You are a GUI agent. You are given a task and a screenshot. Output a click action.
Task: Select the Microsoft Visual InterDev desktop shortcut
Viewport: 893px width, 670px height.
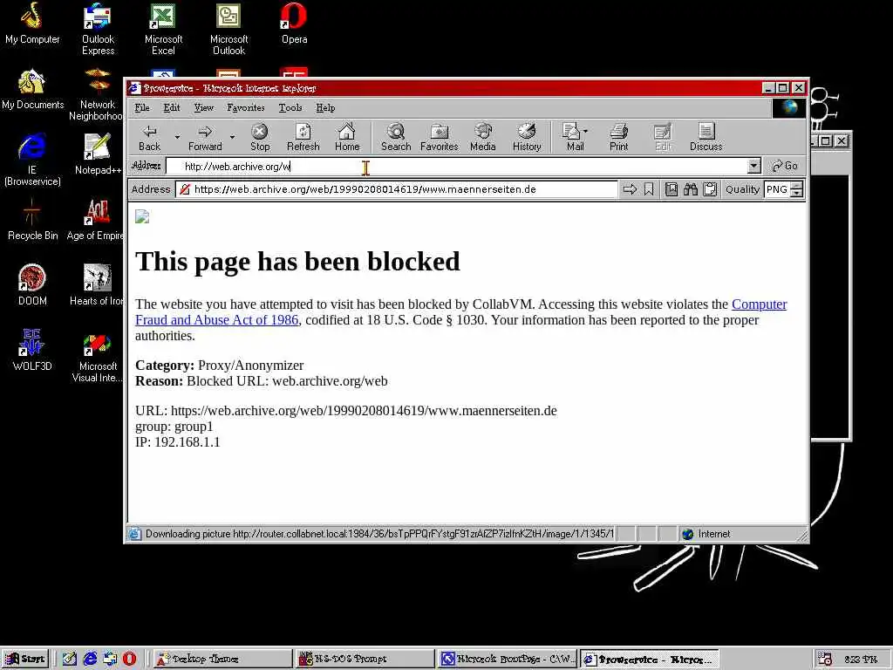(x=97, y=356)
